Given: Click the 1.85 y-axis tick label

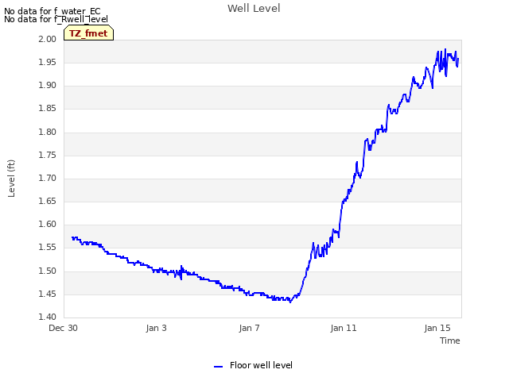Looking at the screenshot, I should tap(48, 108).
